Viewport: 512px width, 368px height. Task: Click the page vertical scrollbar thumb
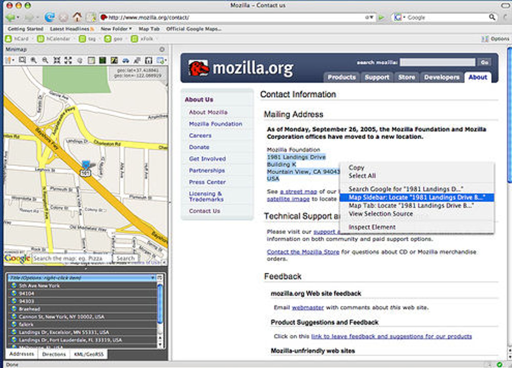509,115
